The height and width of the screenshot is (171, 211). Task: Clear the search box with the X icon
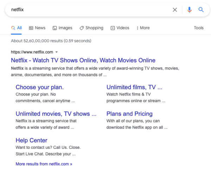pyautogui.click(x=175, y=10)
